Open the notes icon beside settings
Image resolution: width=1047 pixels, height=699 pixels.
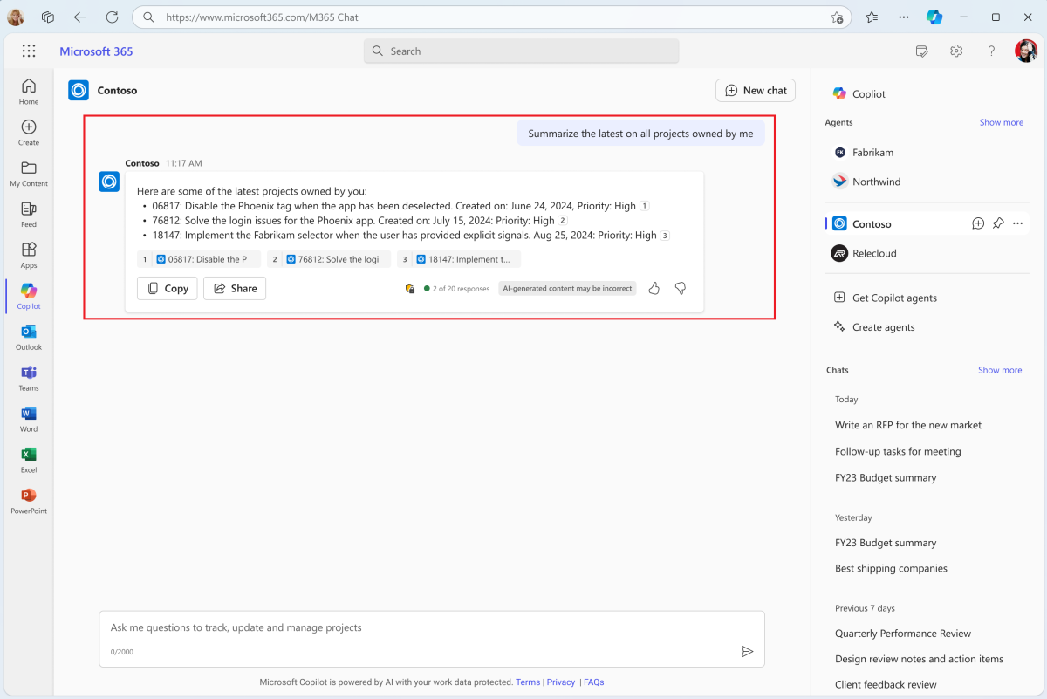tap(921, 51)
